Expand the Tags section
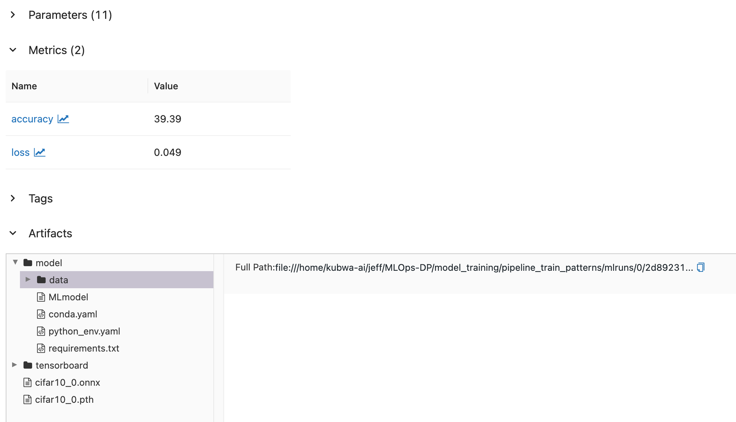Image resolution: width=736 pixels, height=422 pixels. click(13, 199)
